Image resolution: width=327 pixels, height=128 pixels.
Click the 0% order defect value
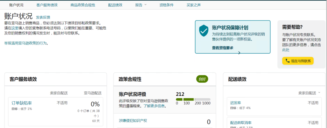pyautogui.click(x=95, y=104)
